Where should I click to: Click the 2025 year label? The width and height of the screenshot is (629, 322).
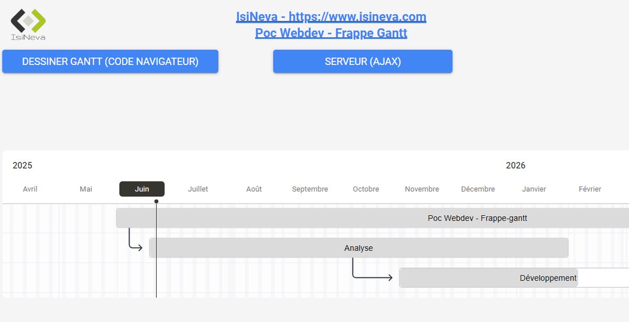[22, 165]
